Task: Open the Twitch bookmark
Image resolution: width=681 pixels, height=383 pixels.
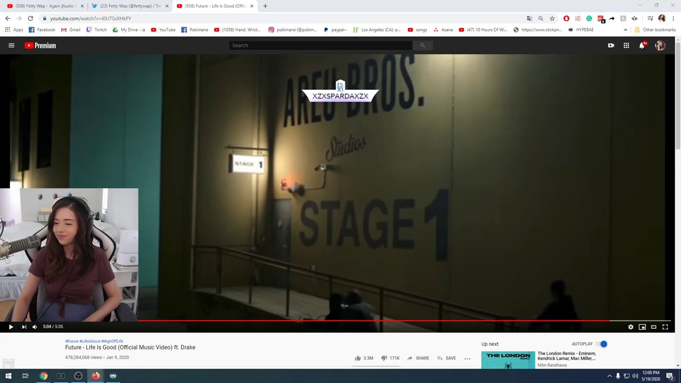Action: 96,30
